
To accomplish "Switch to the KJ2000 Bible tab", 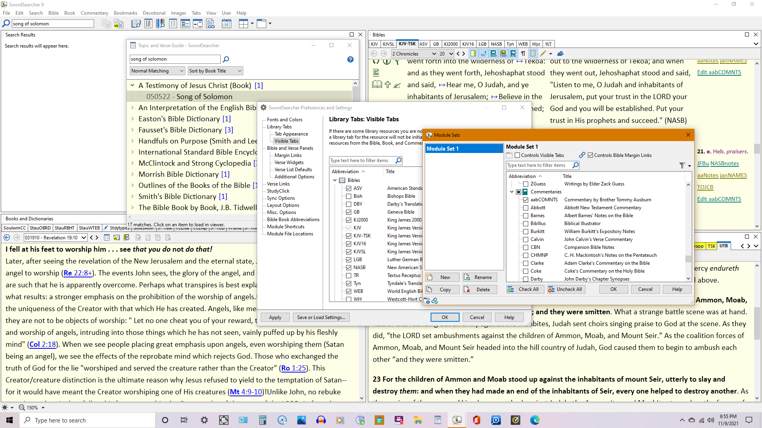I will click(x=451, y=44).
